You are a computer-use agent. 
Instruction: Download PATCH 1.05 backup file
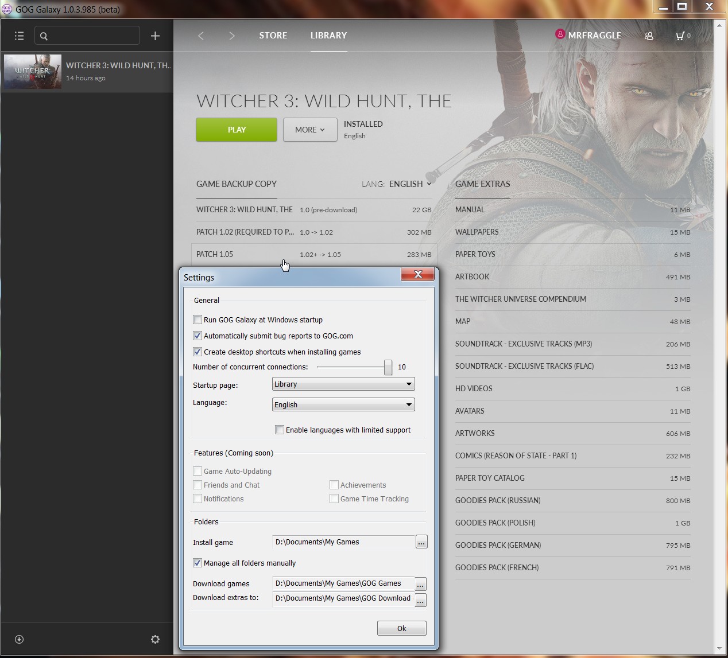314,255
